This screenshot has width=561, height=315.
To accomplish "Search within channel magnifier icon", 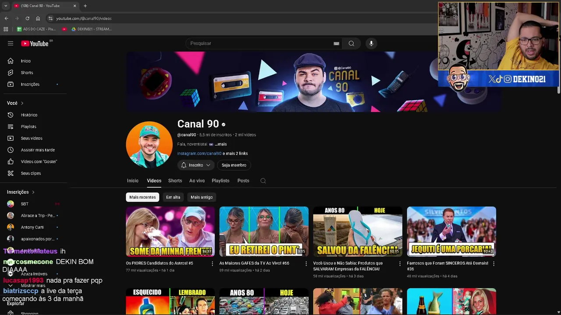I will (x=263, y=181).
